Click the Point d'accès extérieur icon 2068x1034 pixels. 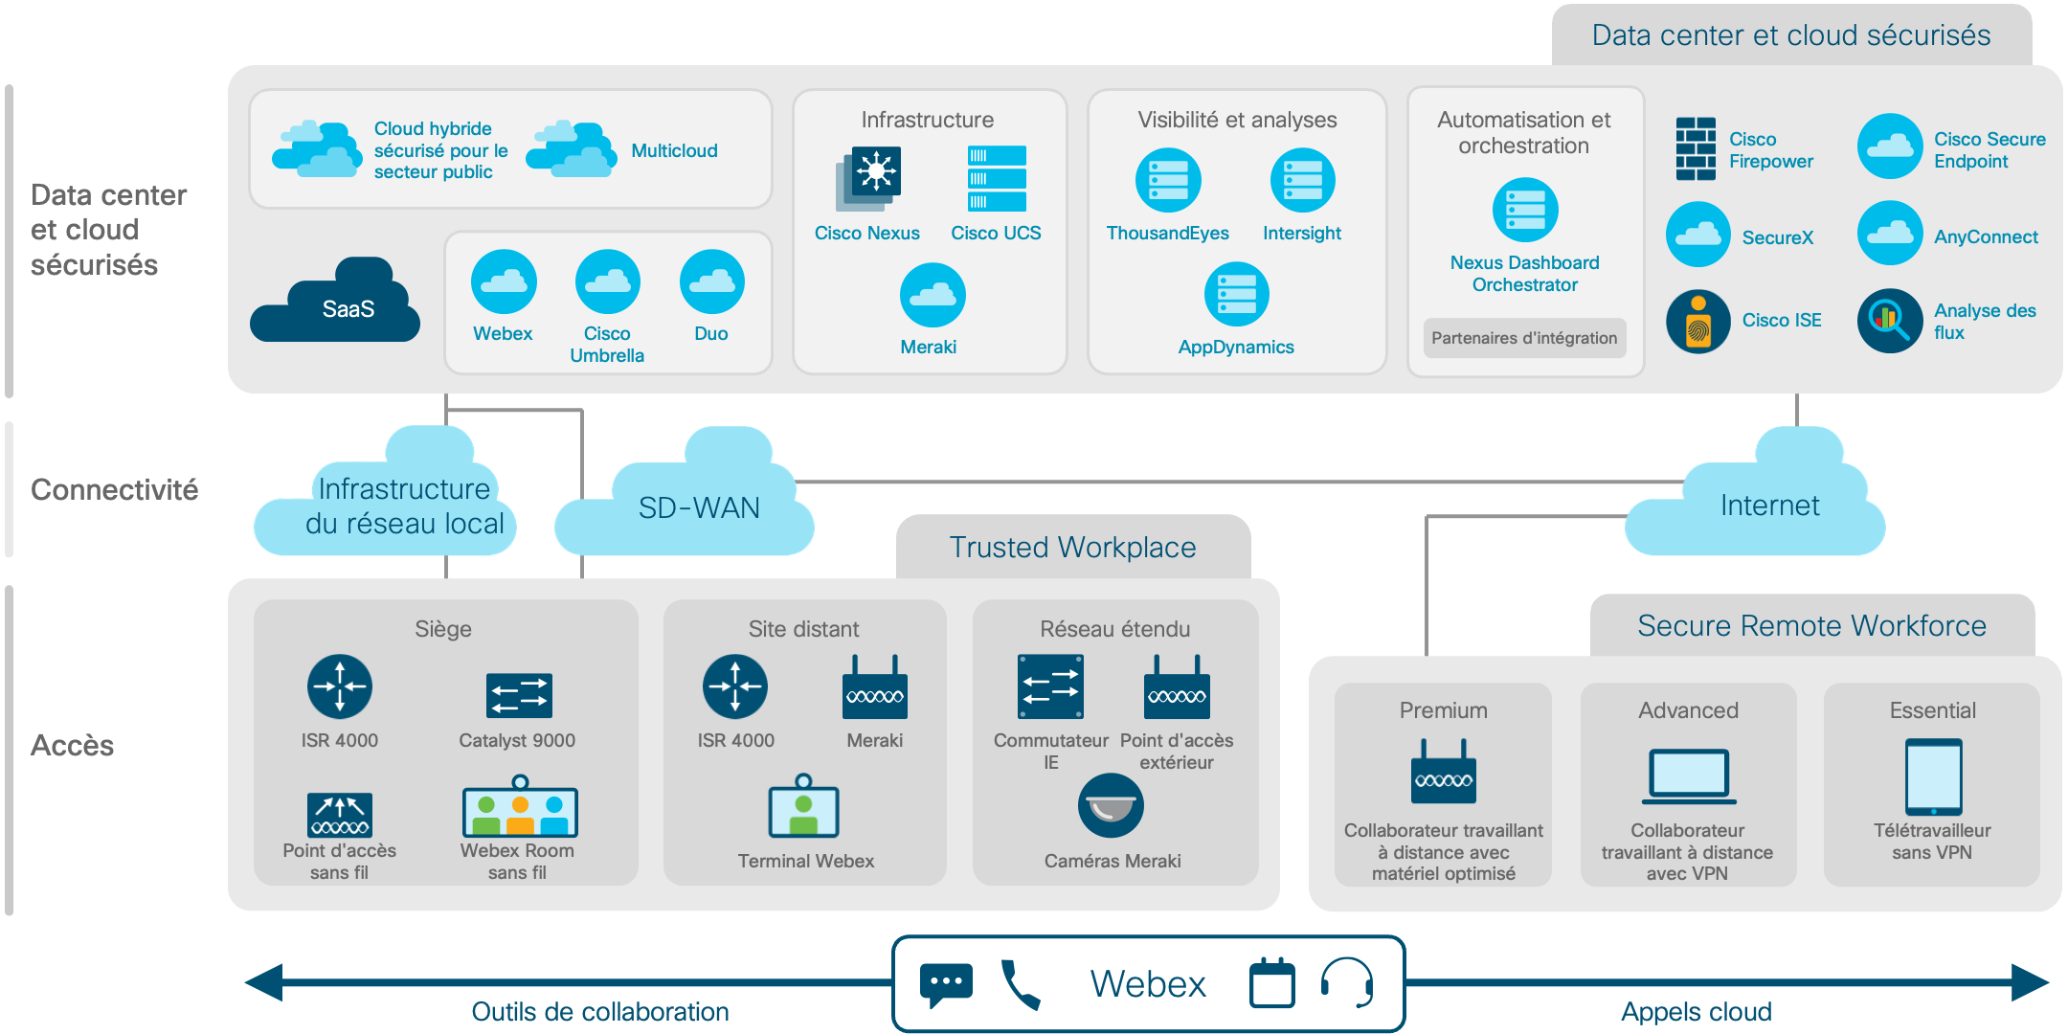pos(1177,686)
